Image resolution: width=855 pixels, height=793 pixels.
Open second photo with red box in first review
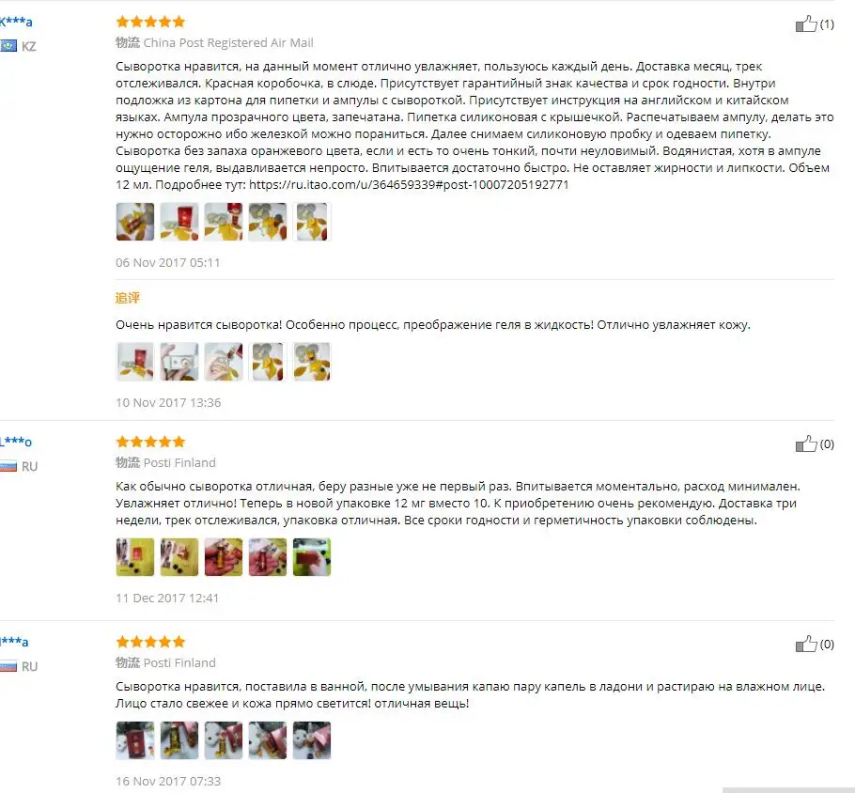[179, 222]
